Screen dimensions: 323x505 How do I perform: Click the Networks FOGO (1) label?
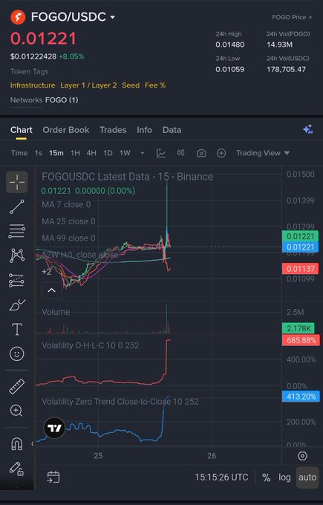click(x=44, y=100)
